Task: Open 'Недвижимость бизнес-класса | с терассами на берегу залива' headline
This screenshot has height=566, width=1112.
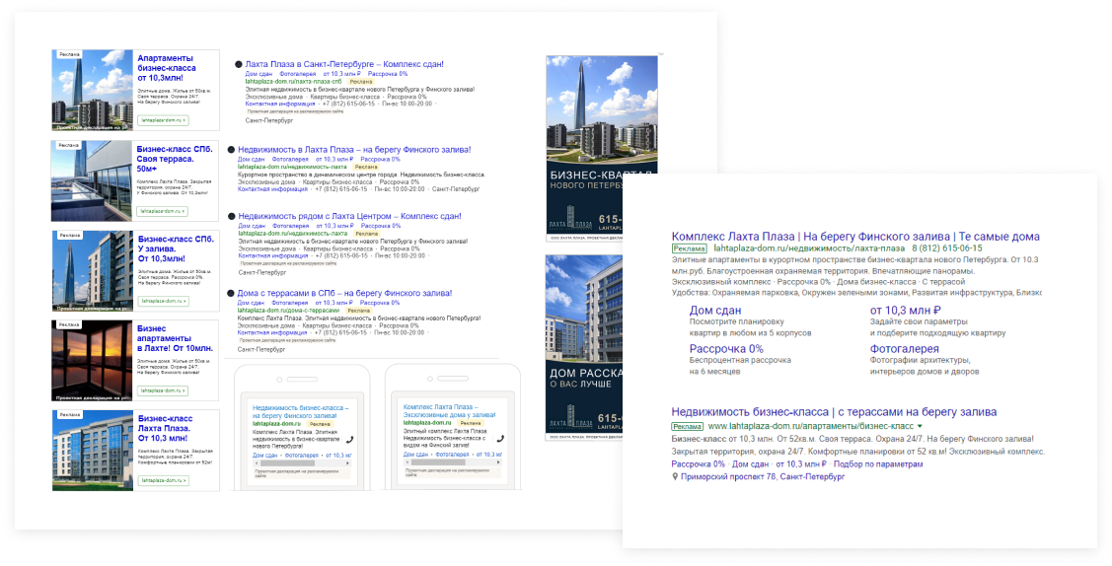Action: tap(834, 411)
